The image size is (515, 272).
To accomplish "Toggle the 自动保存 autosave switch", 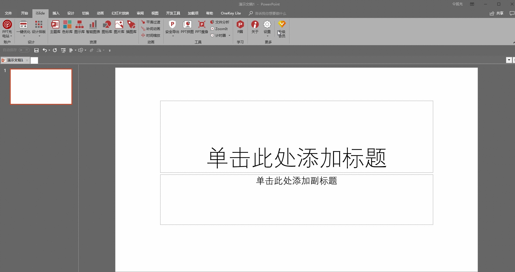I will point(24,50).
